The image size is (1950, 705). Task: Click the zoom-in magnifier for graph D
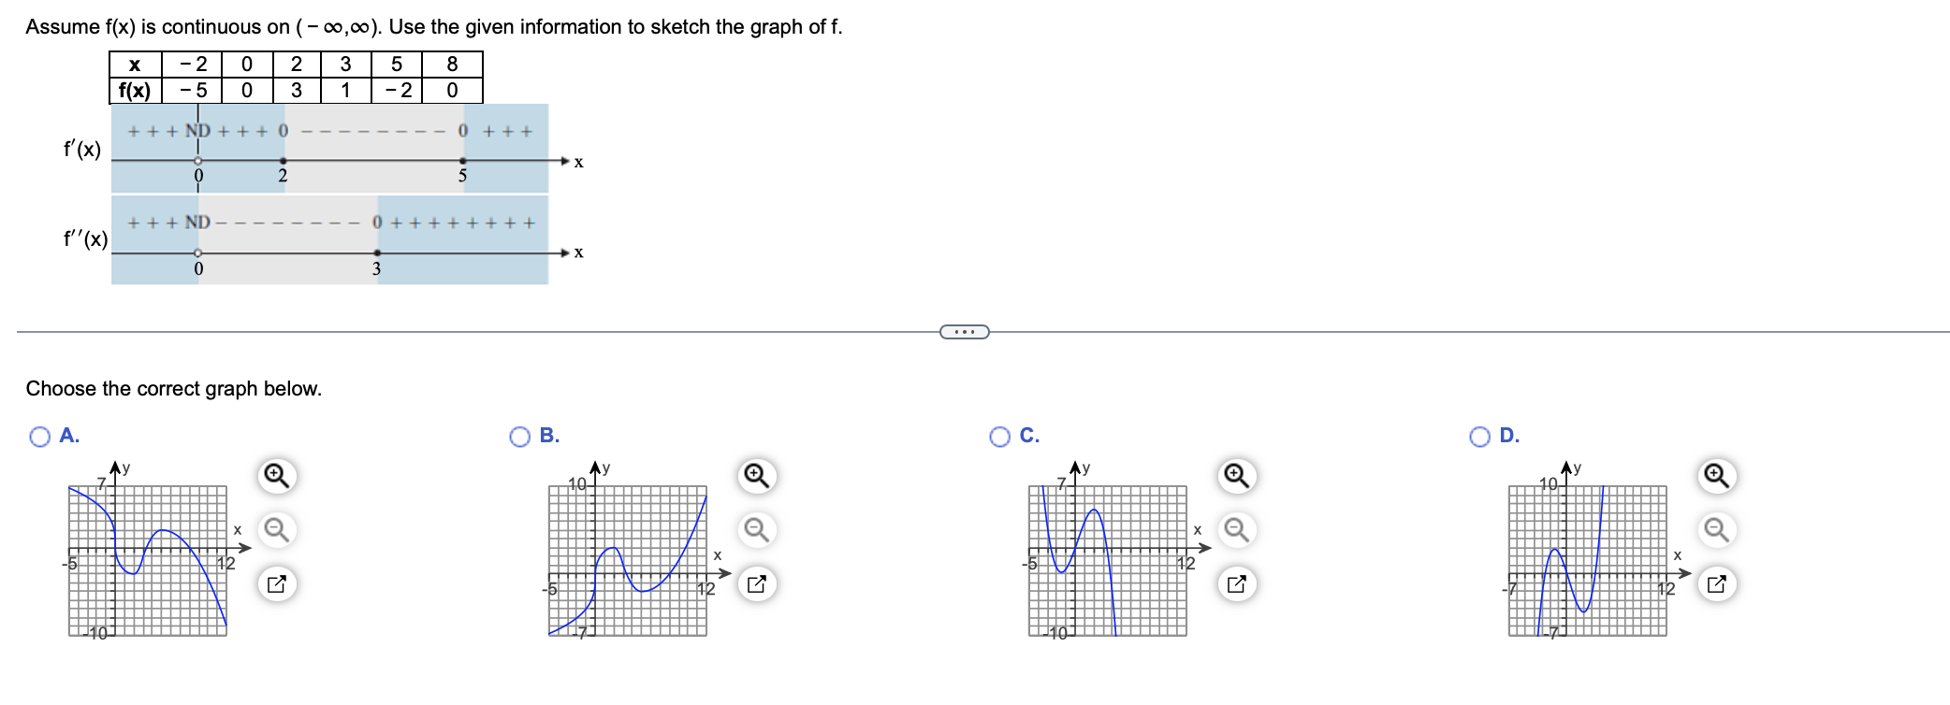(1715, 476)
